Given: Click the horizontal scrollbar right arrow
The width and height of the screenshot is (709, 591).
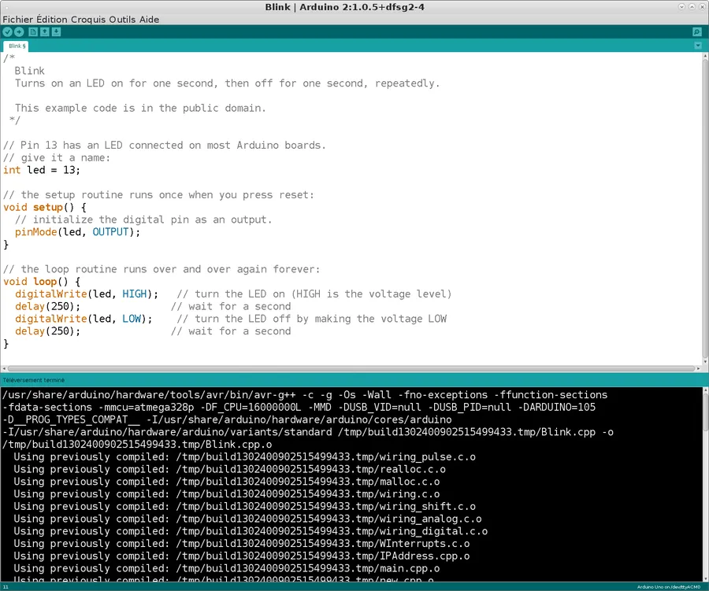Looking at the screenshot, I should (x=698, y=369).
